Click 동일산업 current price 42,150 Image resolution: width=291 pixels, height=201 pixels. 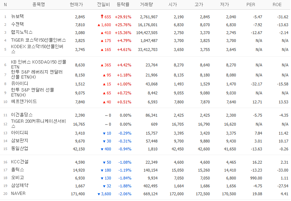tap(79, 149)
